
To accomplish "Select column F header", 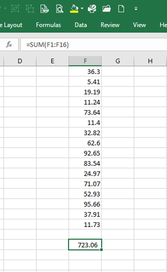I will pyautogui.click(x=85, y=61).
